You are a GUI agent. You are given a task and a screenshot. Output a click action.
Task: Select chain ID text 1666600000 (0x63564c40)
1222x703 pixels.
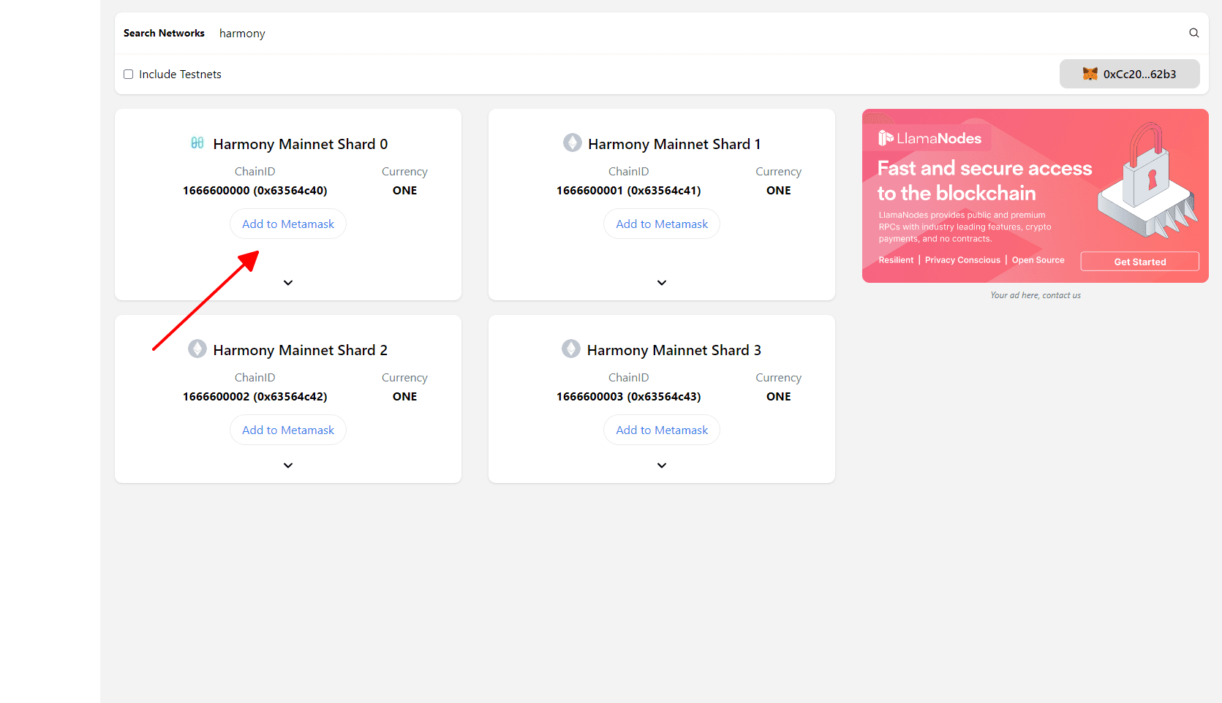255,191
